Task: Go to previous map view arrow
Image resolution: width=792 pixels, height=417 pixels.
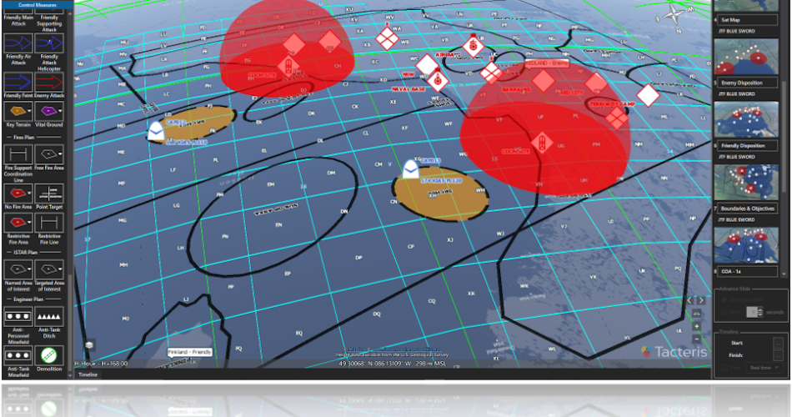Action: [690, 300]
